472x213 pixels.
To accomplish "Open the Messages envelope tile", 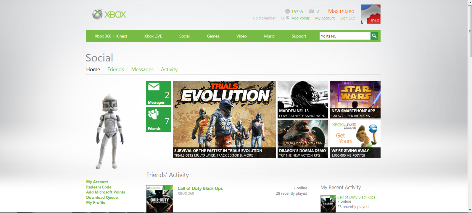I will pyautogui.click(x=158, y=93).
